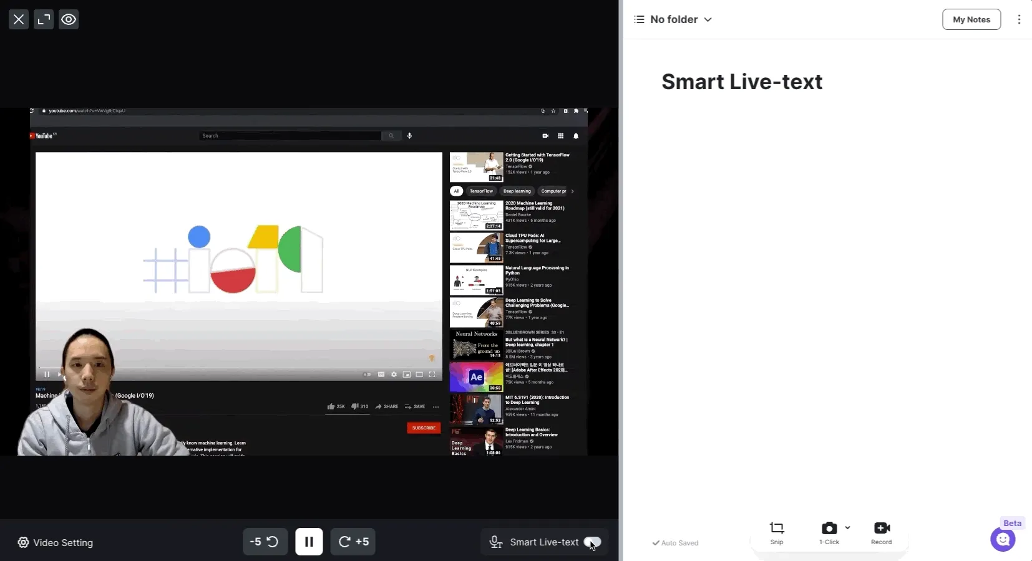Click the YouTube search box in the video

pyautogui.click(x=290, y=136)
